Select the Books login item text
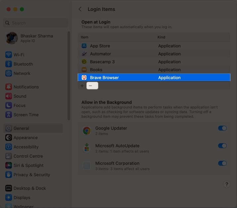 pyautogui.click(x=96, y=70)
